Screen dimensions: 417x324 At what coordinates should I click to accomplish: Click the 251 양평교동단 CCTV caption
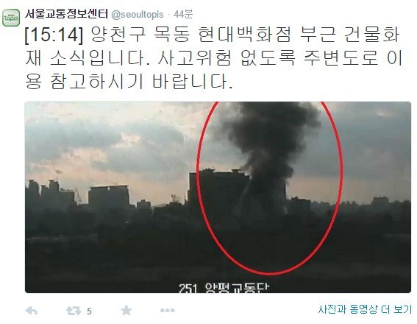(224, 287)
